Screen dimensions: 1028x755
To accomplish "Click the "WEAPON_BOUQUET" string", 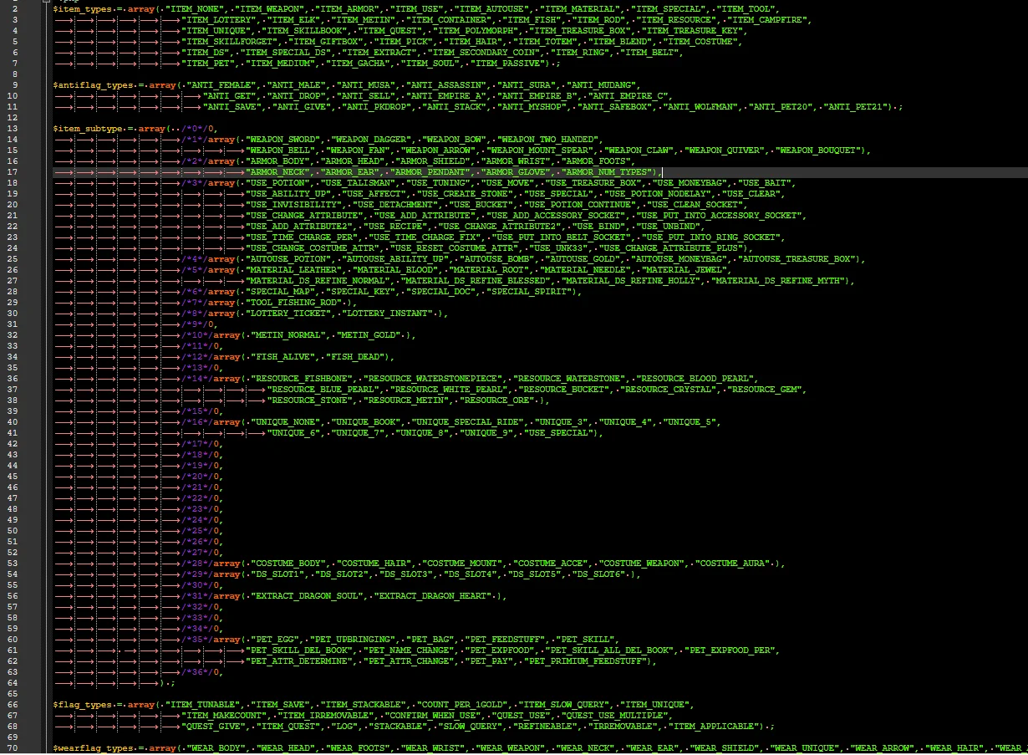I will tap(819, 150).
